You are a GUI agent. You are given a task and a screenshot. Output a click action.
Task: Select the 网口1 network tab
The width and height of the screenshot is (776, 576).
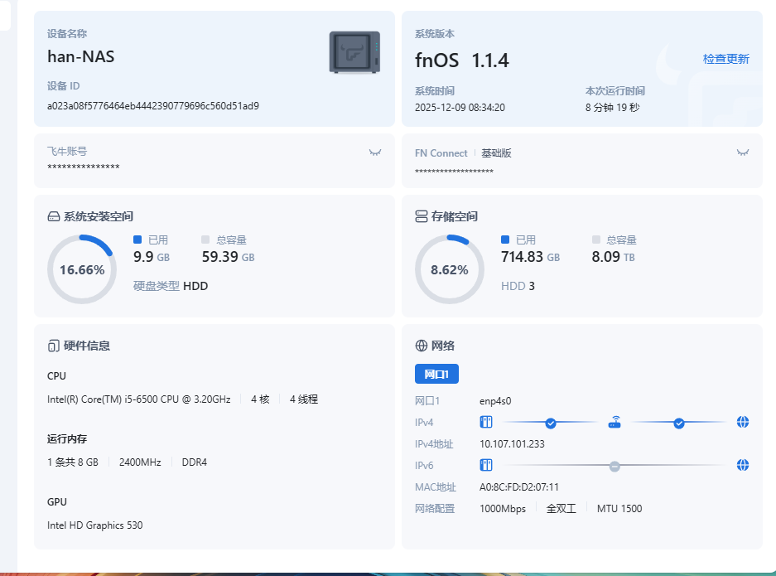pos(436,374)
